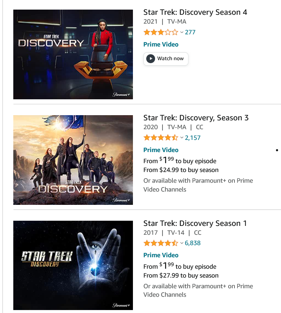This screenshot has width=281, height=313.
Task: Open the Star Trek: Discovery Season 1 title
Action: [195, 223]
